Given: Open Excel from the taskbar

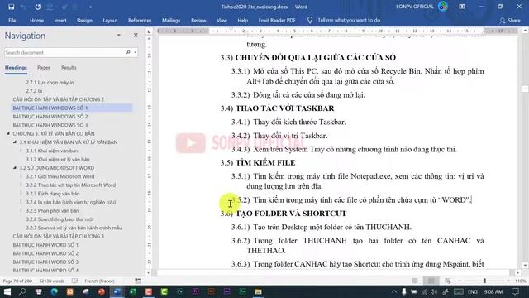Looking at the screenshot, I should pos(132,291).
